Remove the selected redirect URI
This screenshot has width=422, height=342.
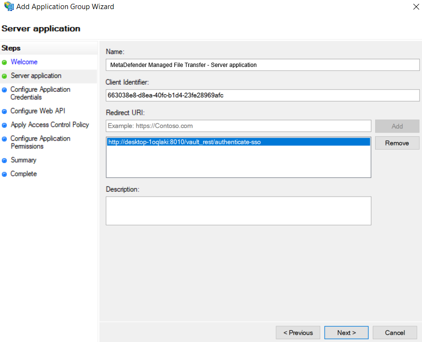[x=397, y=143]
